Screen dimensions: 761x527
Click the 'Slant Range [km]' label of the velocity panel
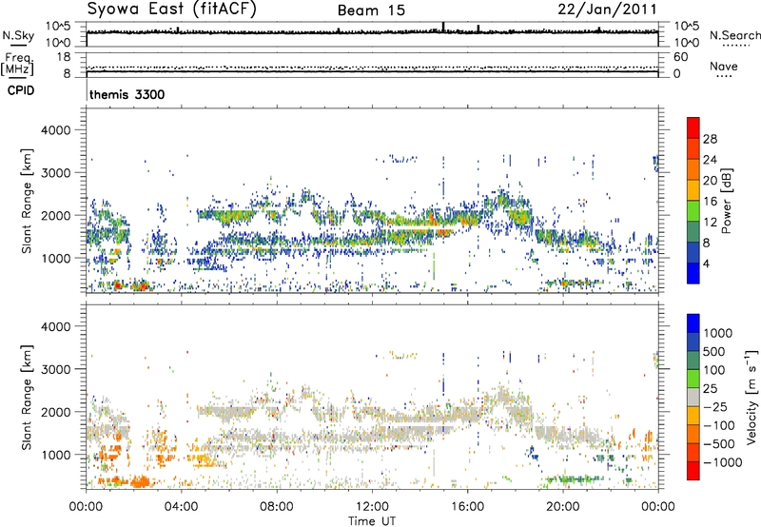(x=27, y=397)
